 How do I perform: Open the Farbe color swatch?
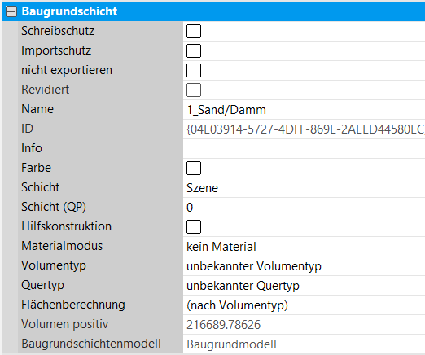click(x=194, y=168)
